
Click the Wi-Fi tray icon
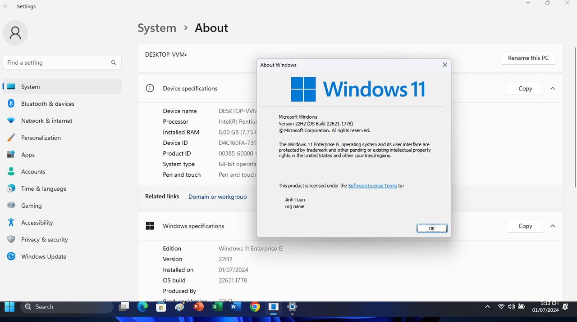501,307
